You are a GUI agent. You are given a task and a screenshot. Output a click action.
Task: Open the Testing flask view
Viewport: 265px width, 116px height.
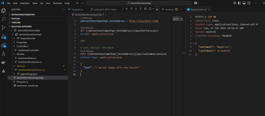[3, 54]
